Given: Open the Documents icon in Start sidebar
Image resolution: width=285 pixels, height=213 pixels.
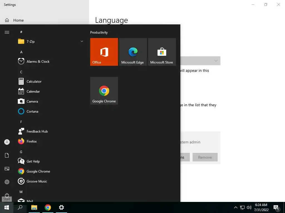Looking at the screenshot, I should pos(7,155).
